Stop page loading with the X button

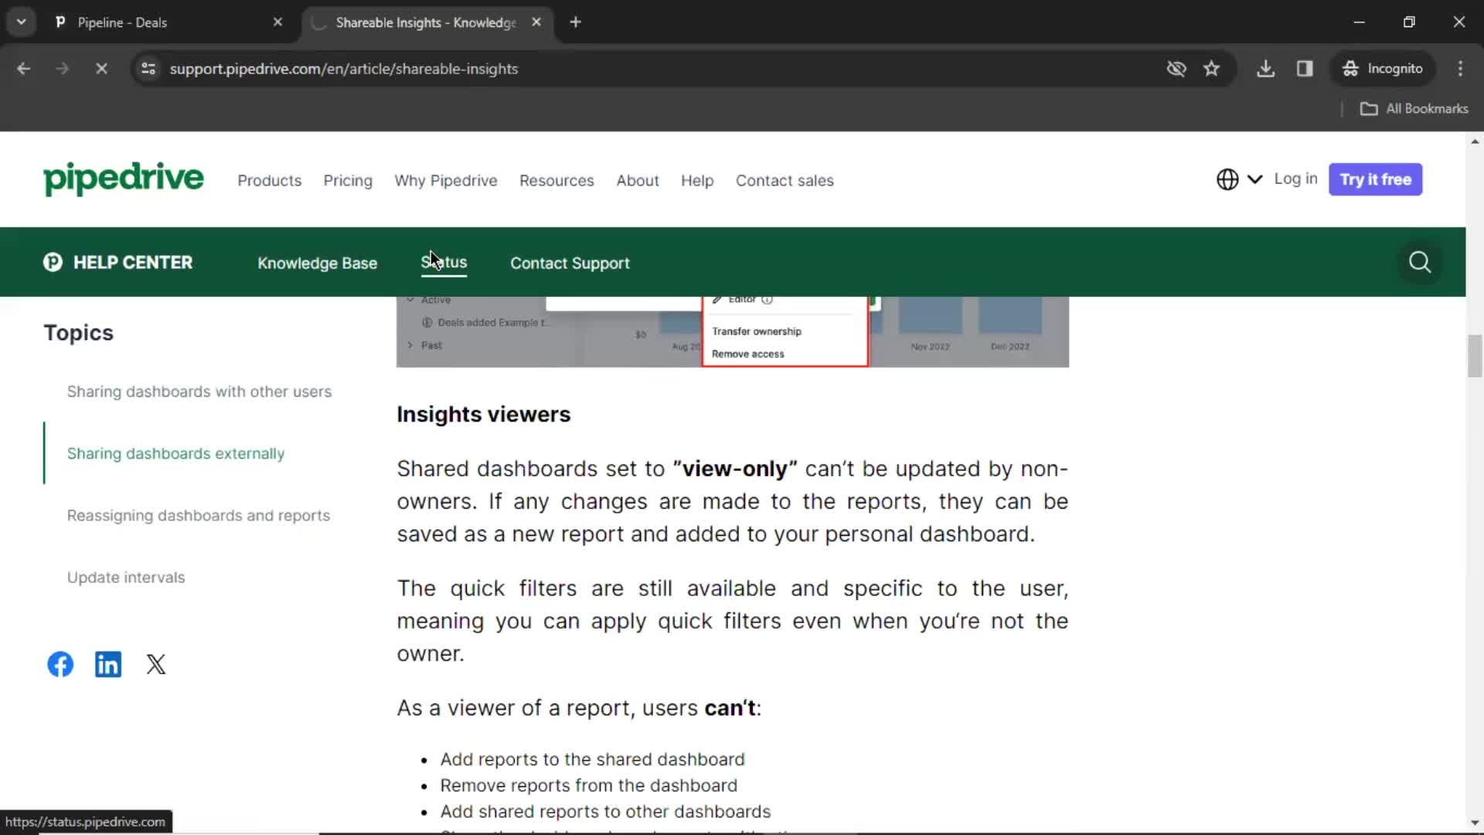pyautogui.click(x=101, y=69)
